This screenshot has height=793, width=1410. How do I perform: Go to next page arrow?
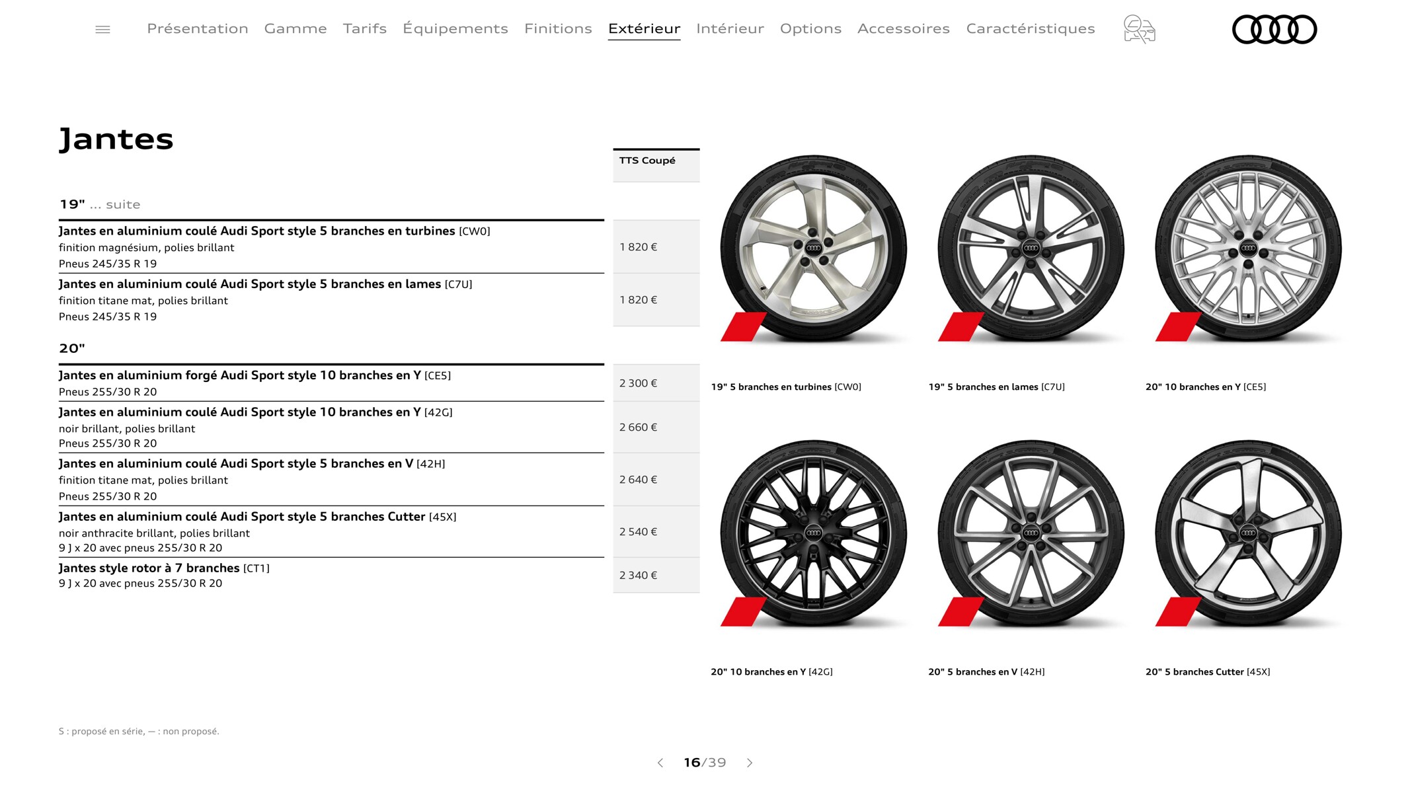[x=750, y=763]
